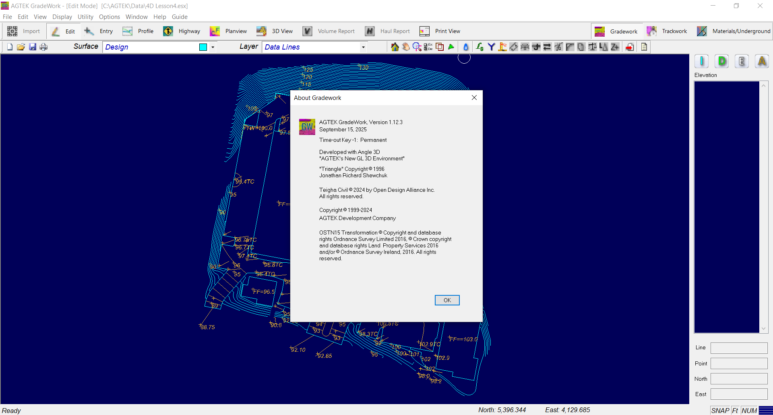Click the save disk icon

point(33,47)
